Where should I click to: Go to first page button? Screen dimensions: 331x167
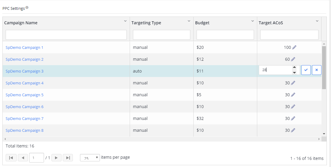[x=11, y=158]
